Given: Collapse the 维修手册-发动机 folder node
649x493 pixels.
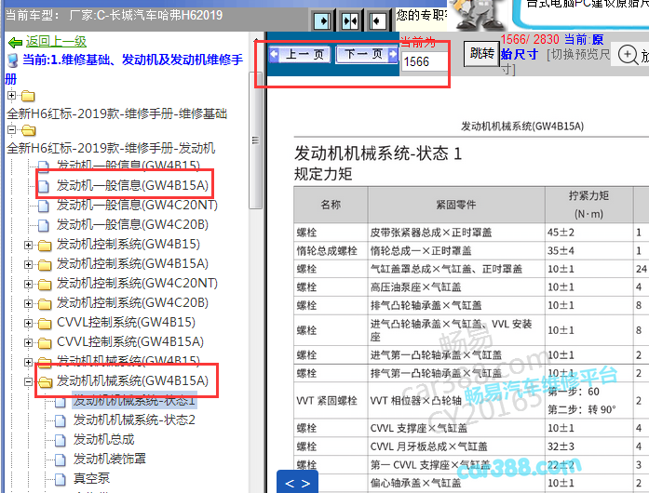Looking at the screenshot, I should coord(11,130).
